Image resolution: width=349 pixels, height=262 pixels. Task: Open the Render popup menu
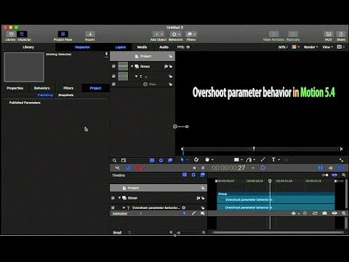[x=310, y=47]
